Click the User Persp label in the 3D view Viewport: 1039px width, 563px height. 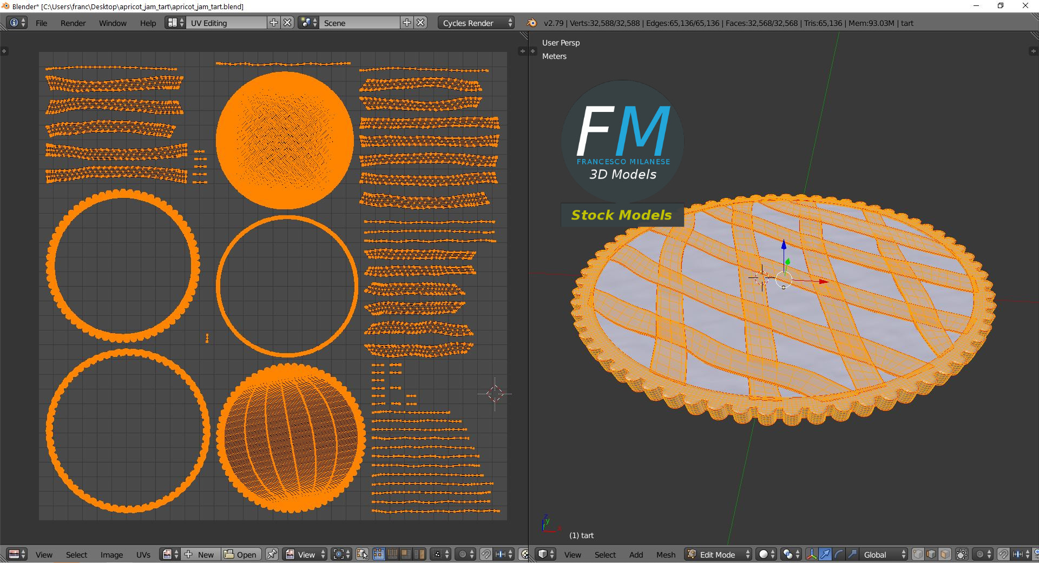click(x=561, y=43)
